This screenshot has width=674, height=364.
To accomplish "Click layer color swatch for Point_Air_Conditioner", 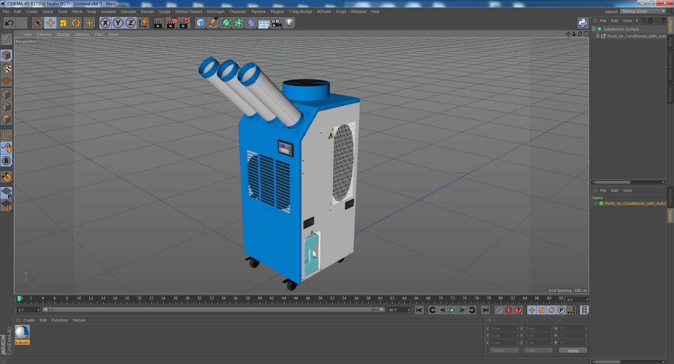I will tap(601, 203).
